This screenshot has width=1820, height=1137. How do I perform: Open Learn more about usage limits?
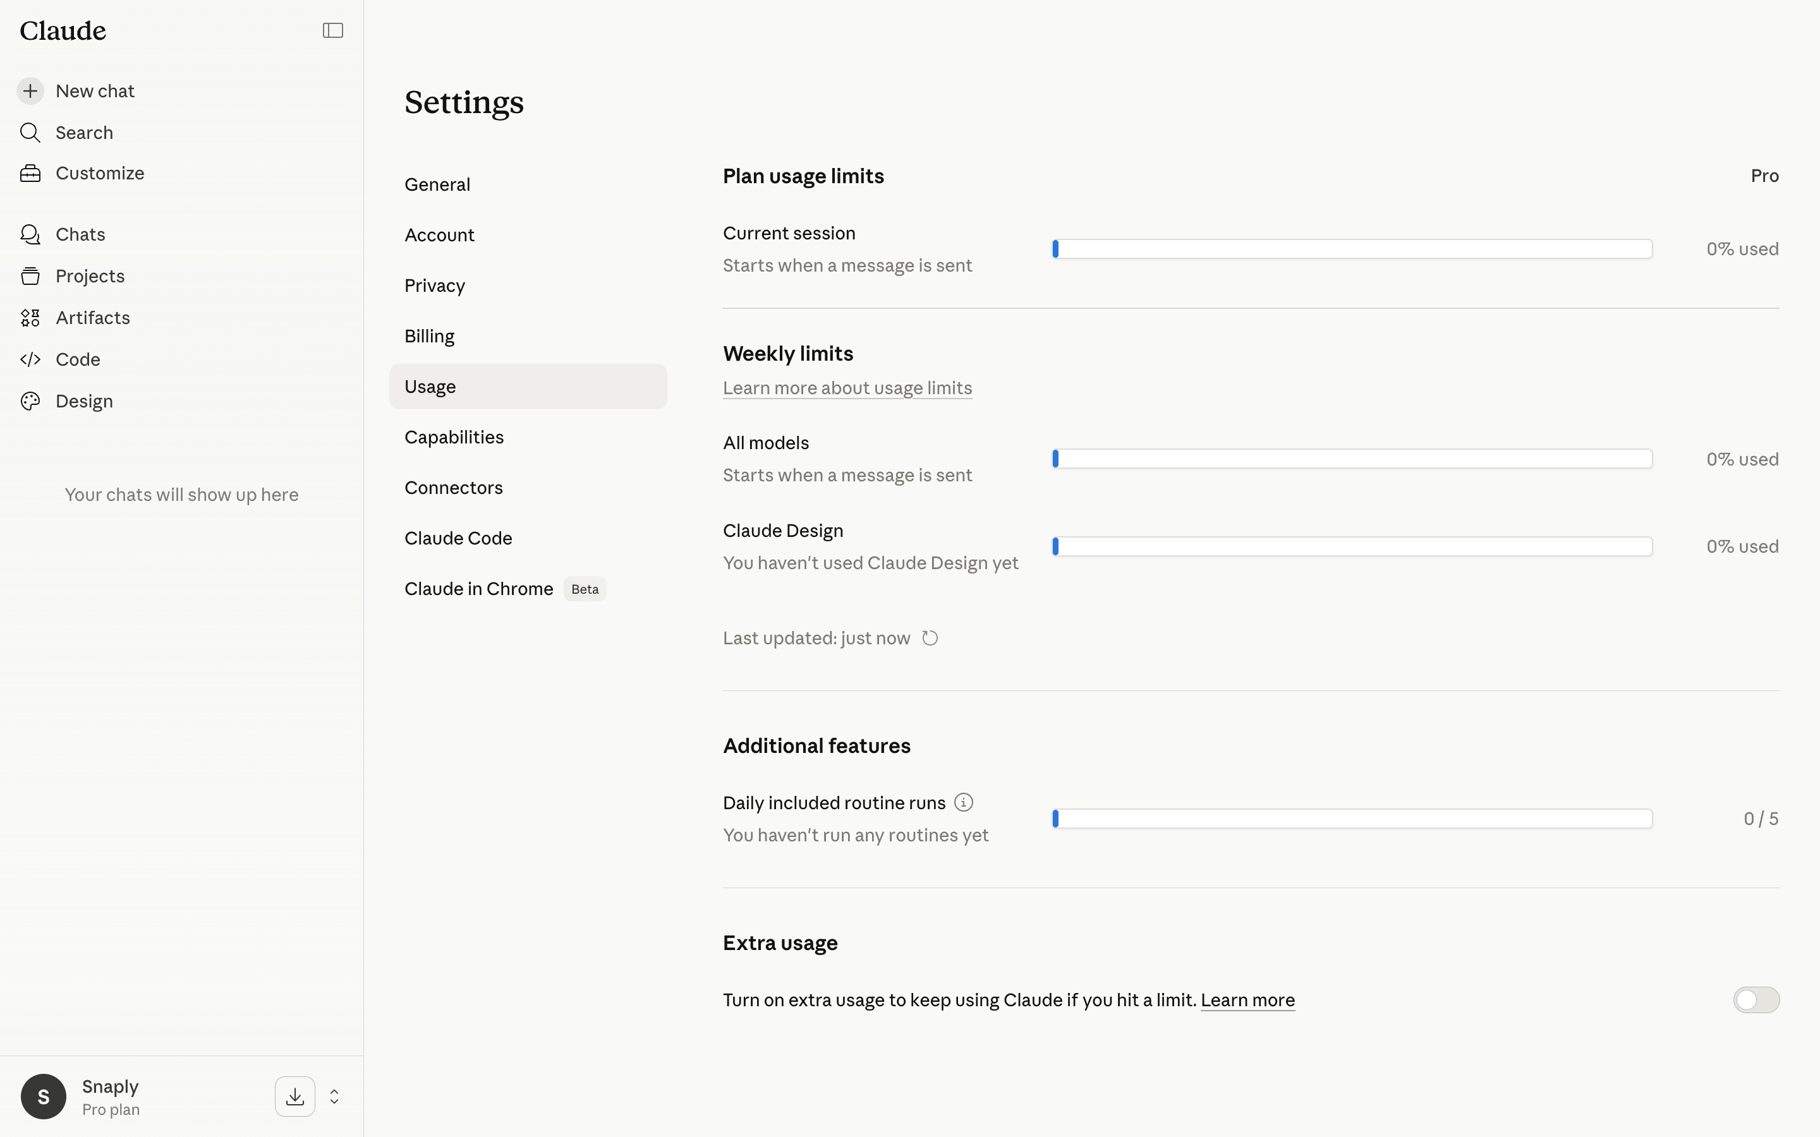(847, 388)
